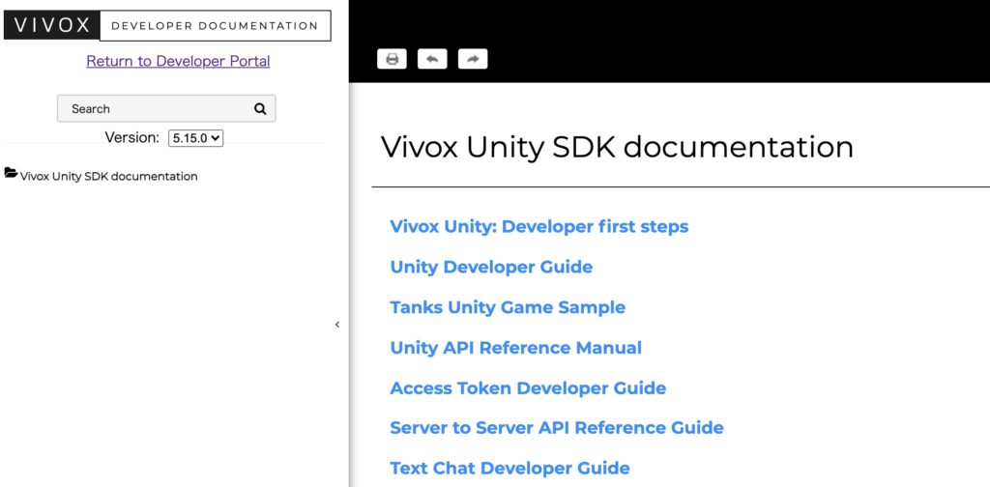This screenshot has height=487, width=990.
Task: Open the Return to Developer Portal link
Action: pos(178,61)
